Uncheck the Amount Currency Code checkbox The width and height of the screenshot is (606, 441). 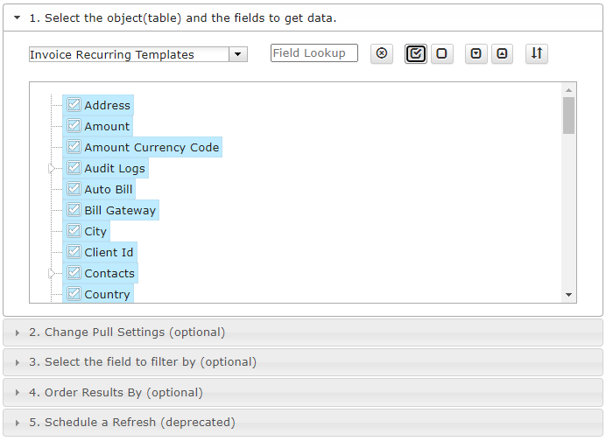(74, 147)
